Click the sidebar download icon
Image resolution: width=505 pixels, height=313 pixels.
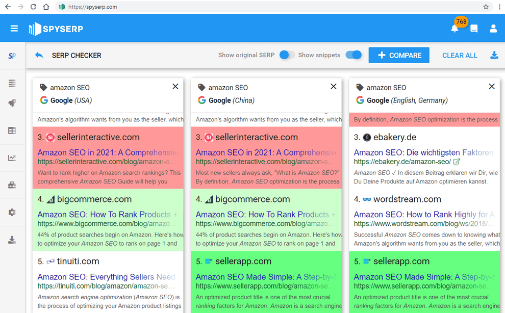click(x=11, y=239)
